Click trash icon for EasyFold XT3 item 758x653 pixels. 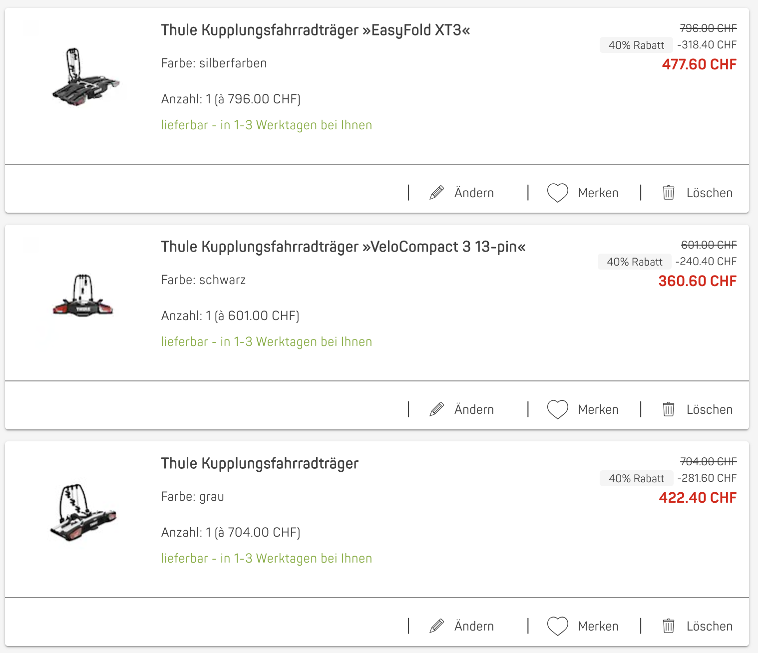pyautogui.click(x=668, y=193)
